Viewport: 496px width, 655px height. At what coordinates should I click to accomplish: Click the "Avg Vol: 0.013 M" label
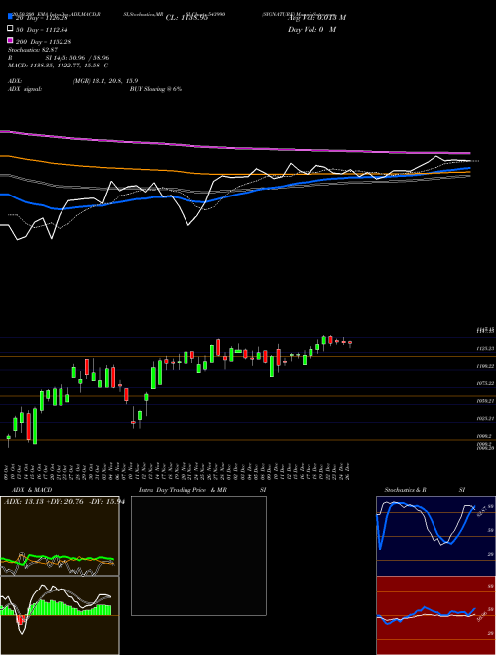(x=316, y=18)
